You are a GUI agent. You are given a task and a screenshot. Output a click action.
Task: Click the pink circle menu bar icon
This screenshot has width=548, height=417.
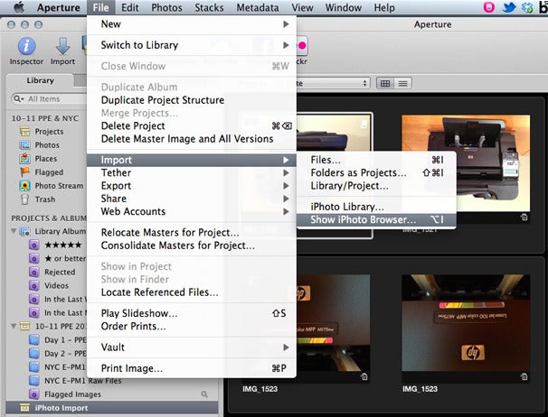pos(489,7)
